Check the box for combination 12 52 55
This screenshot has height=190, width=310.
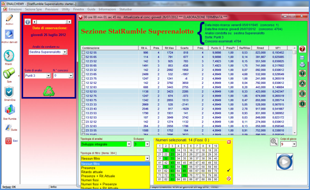tap(84, 52)
